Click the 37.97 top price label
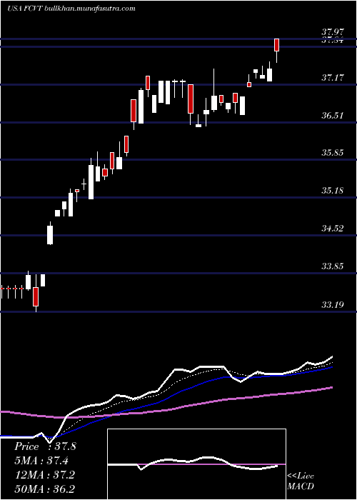Viewport: 357px width, 500px height. coord(332,32)
